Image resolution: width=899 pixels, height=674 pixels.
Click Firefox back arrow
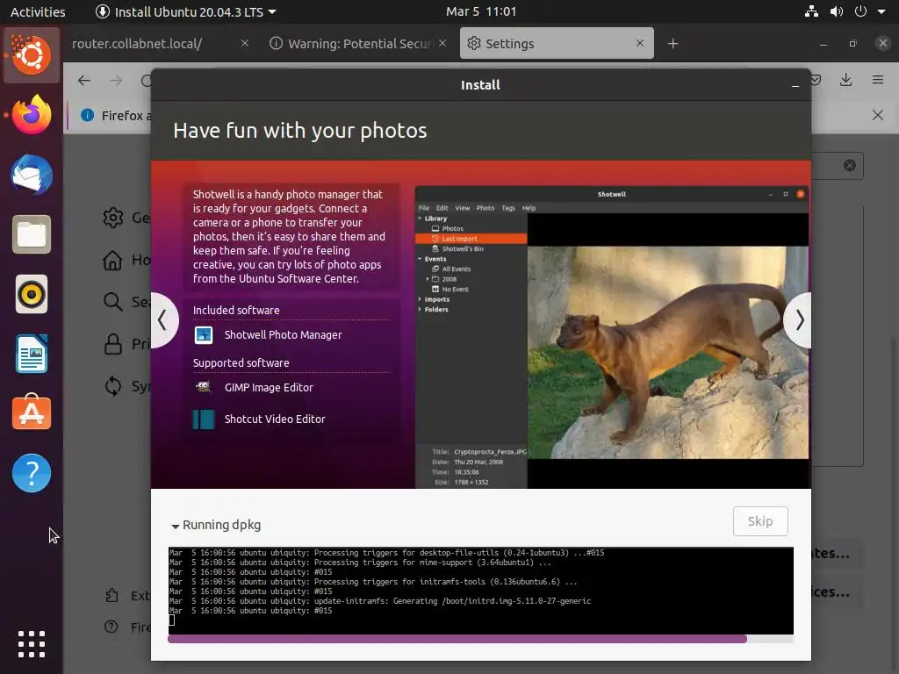point(84,81)
